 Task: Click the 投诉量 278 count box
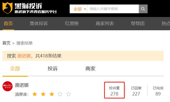[114, 90]
